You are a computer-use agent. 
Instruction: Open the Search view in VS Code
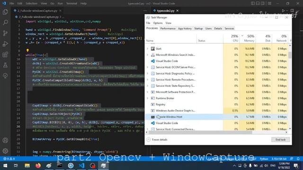[x=5, y=23]
